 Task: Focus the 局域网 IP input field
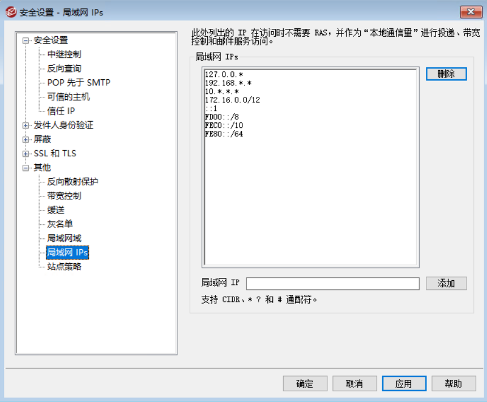(x=332, y=284)
